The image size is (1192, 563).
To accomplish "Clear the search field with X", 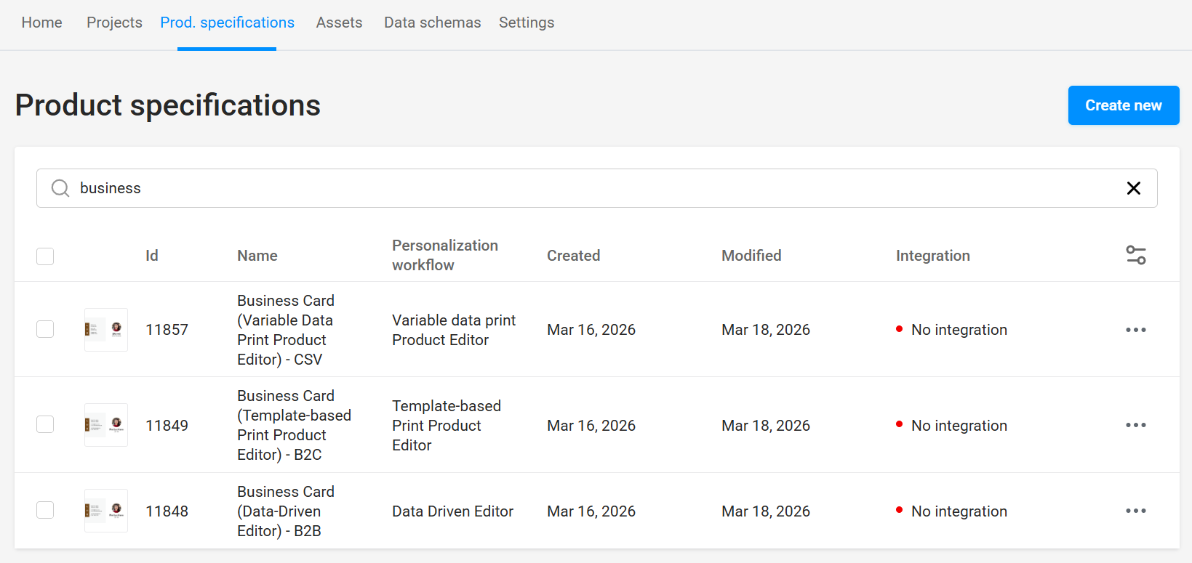I will [1133, 188].
